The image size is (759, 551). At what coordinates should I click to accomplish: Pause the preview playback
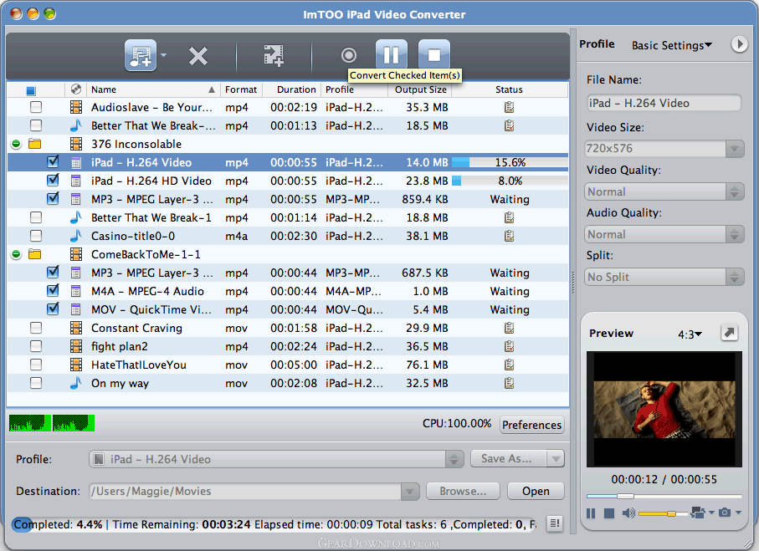tap(591, 513)
